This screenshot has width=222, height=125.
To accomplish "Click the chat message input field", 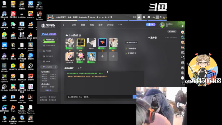I will point(100,97).
